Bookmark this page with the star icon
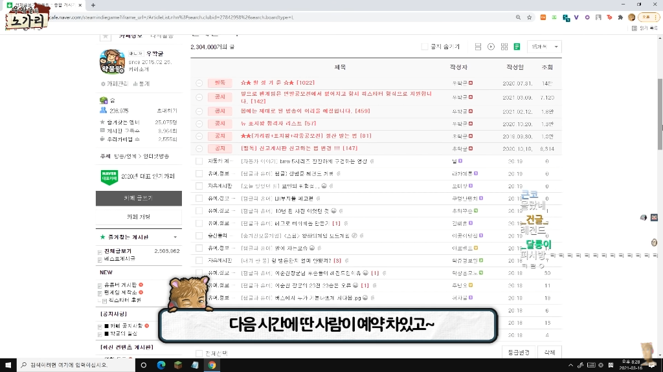663x372 pixels. coord(530,17)
